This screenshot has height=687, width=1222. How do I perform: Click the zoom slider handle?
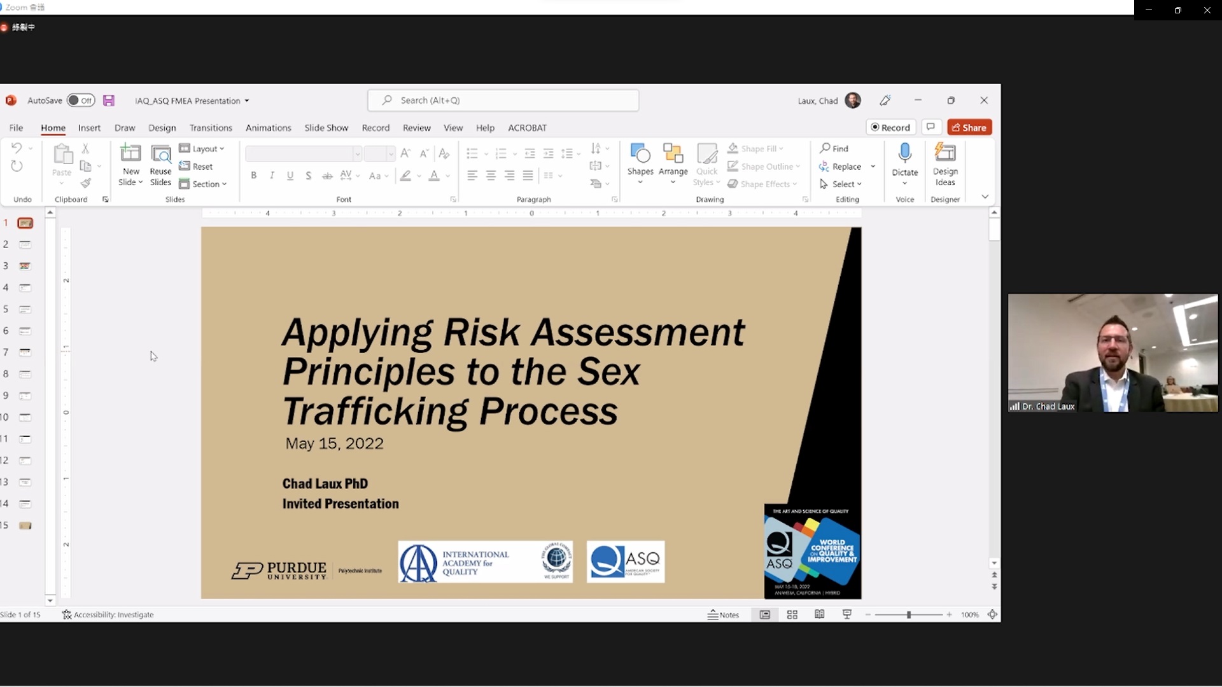coord(909,614)
